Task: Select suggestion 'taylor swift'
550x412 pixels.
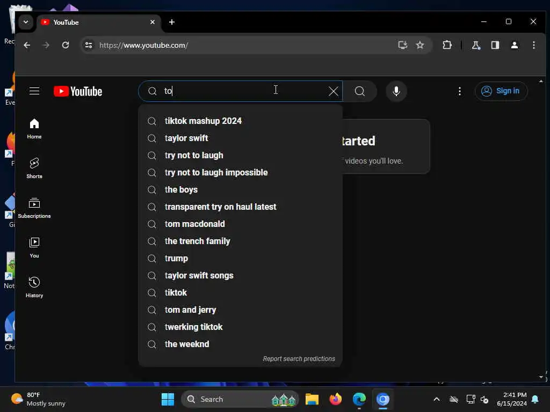Action: click(240, 138)
